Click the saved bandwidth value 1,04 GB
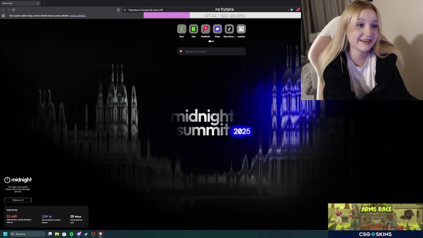Viewport: 423px width, 238px height. tap(47, 217)
